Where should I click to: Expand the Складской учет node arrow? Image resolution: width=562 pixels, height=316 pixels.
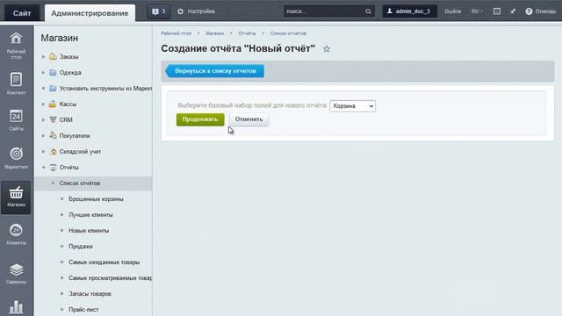coord(43,152)
